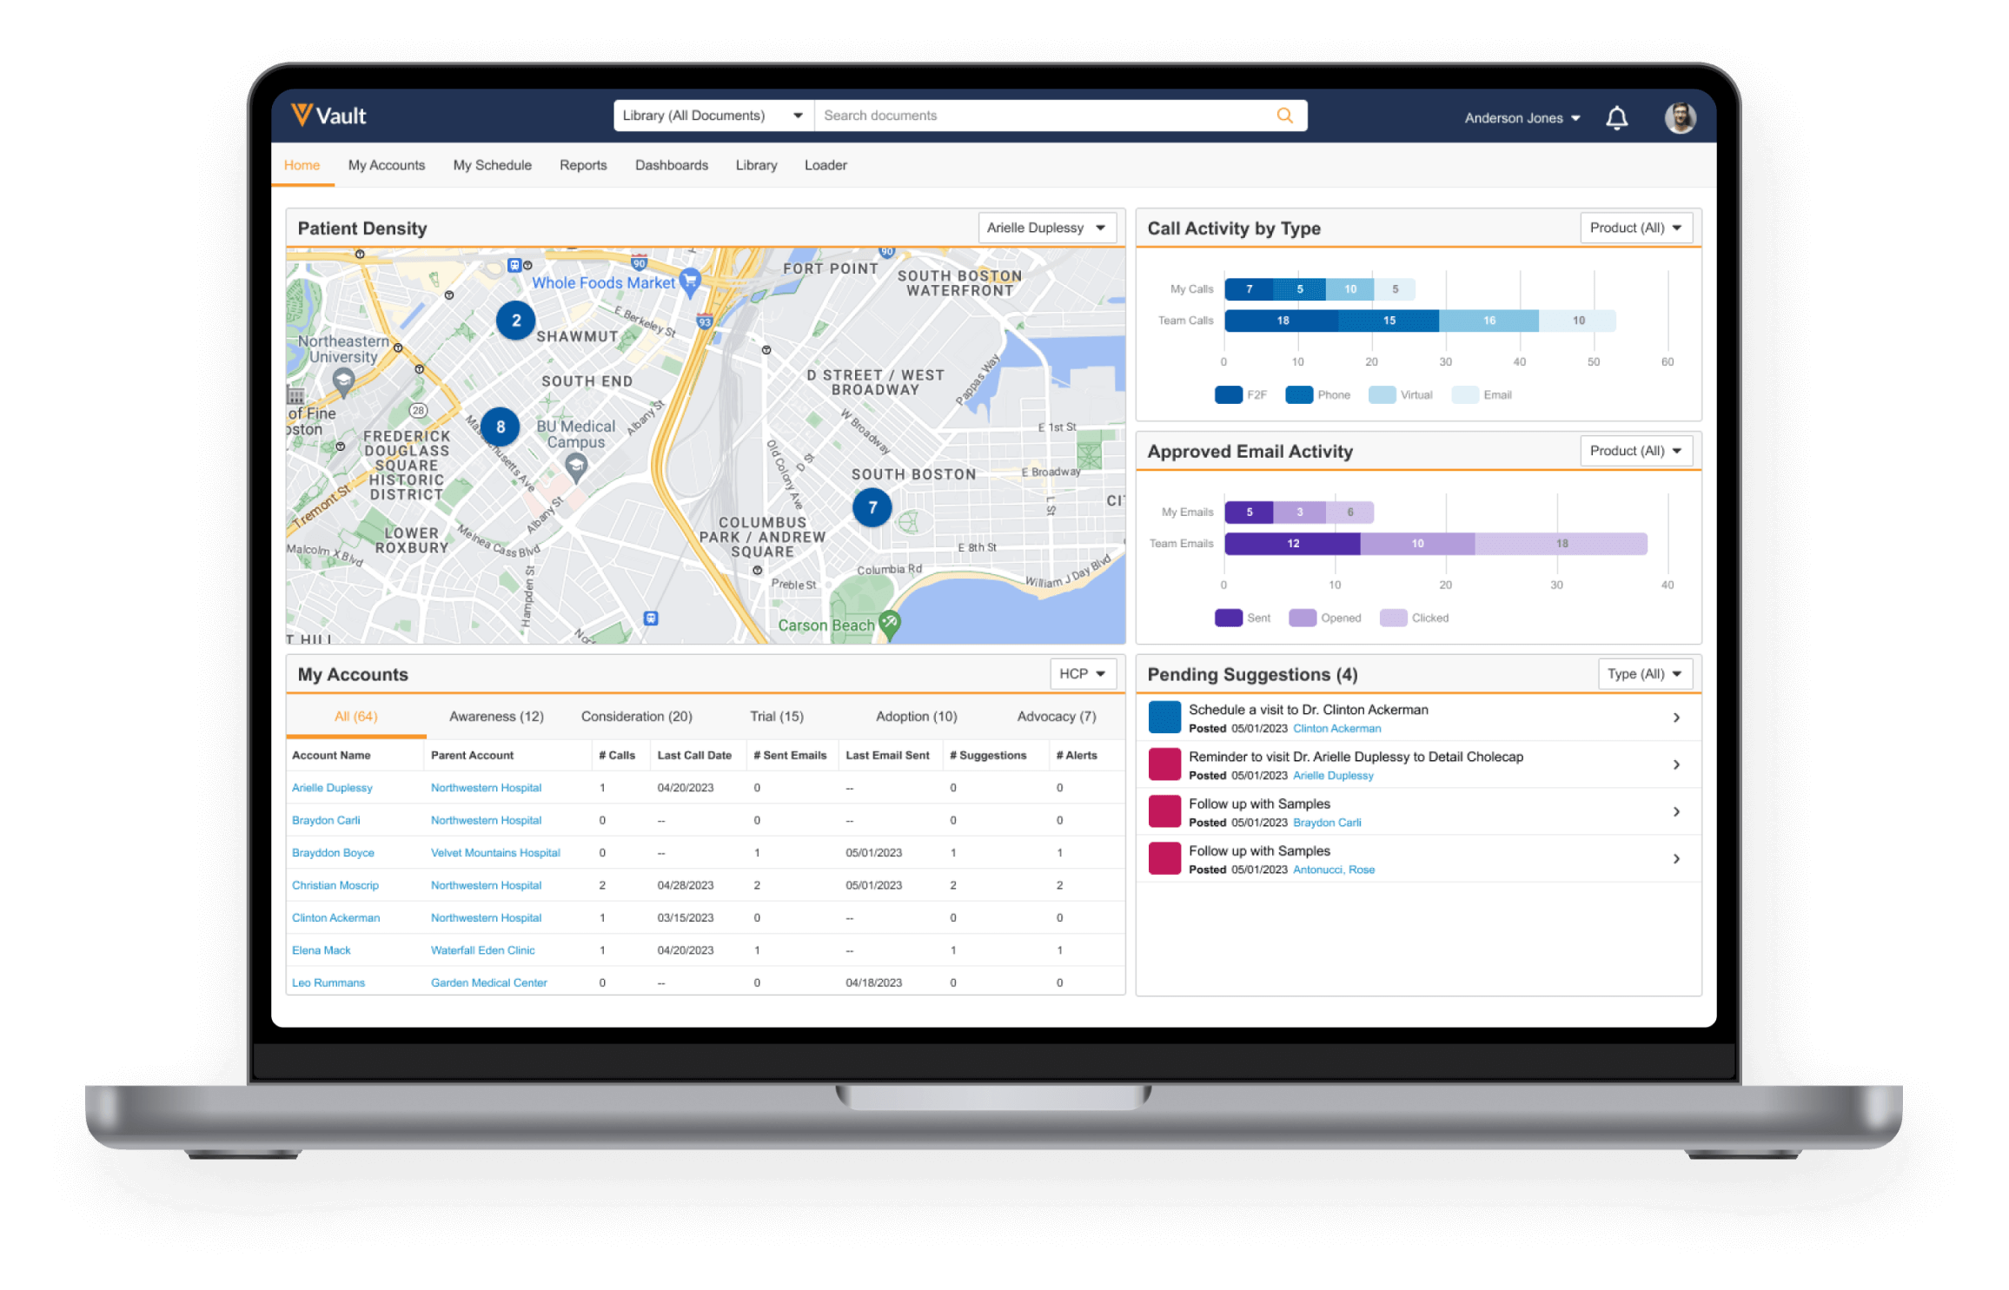
Task: Click the Vault logo icon
Action: (302, 114)
